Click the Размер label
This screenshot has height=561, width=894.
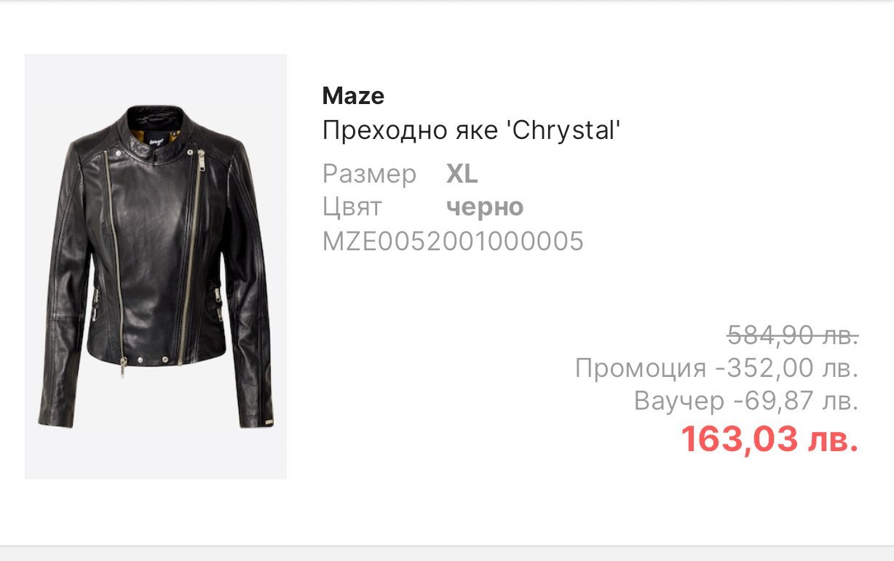[x=369, y=175]
